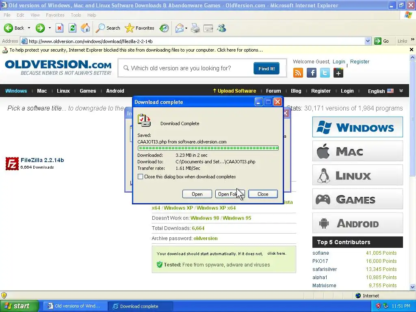Open the History clock icon

click(x=164, y=28)
